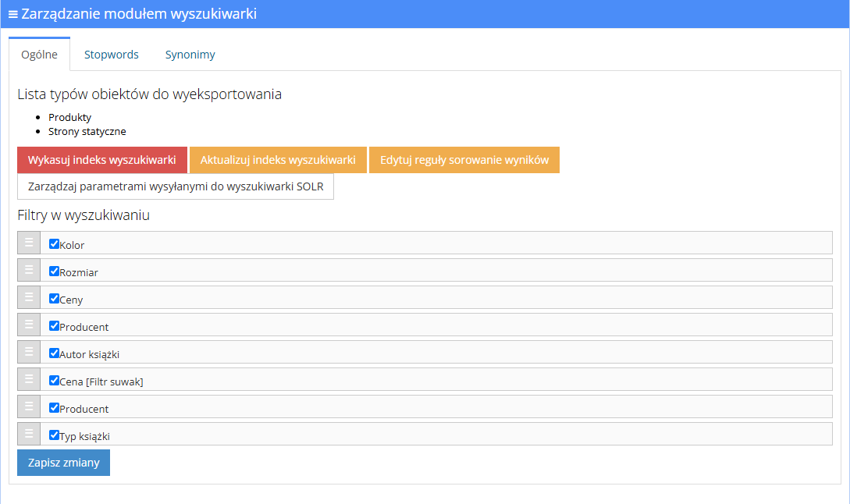
Task: Toggle the Cena [Filtr suwak] checkbox
Action: pyautogui.click(x=54, y=381)
